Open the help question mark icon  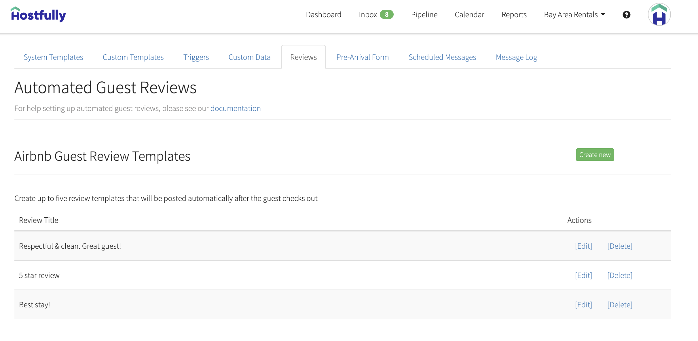pos(626,15)
